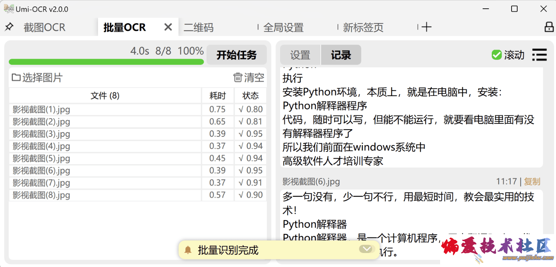Add a new tab with the plus icon
Viewport: 556px width, 267px height.
pos(427,27)
